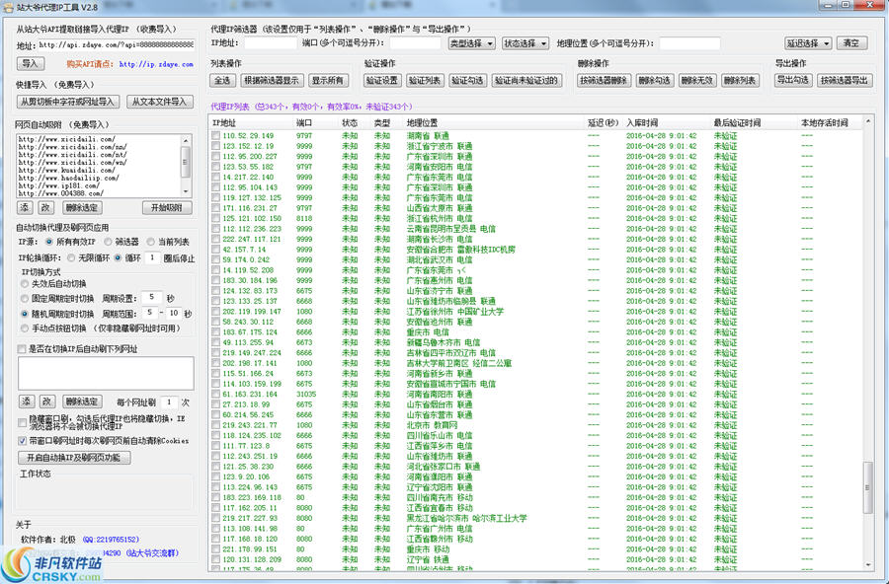Click 验证勾选 button
The height and width of the screenshot is (584, 889).
(467, 81)
